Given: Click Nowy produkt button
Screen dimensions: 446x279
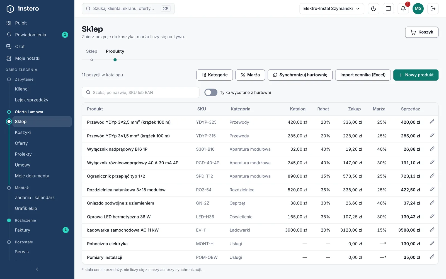Looking at the screenshot, I should pyautogui.click(x=416, y=75).
